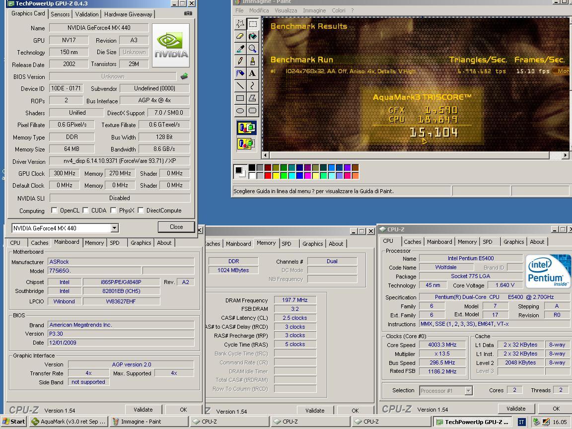Screen dimensions: 572x429
Task: Open the NVIDIA GeForce4 MX 440 GPU dropdown
Action: (x=114, y=228)
